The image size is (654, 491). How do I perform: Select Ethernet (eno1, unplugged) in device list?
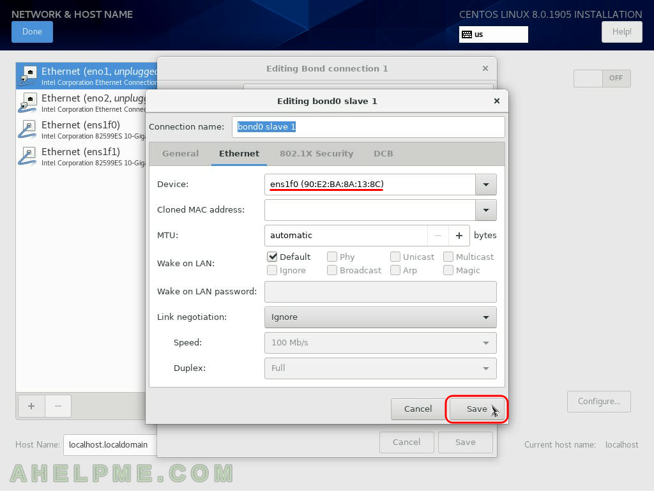point(87,76)
